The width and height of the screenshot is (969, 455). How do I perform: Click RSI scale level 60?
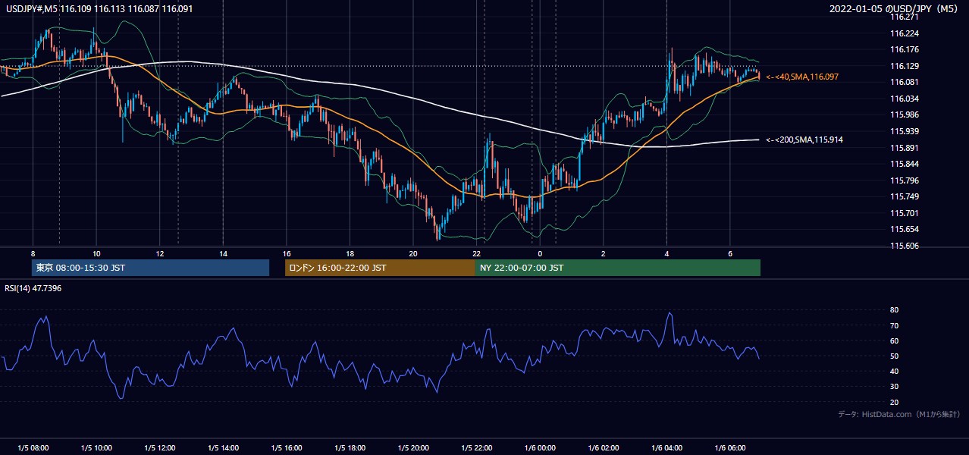pyautogui.click(x=895, y=340)
